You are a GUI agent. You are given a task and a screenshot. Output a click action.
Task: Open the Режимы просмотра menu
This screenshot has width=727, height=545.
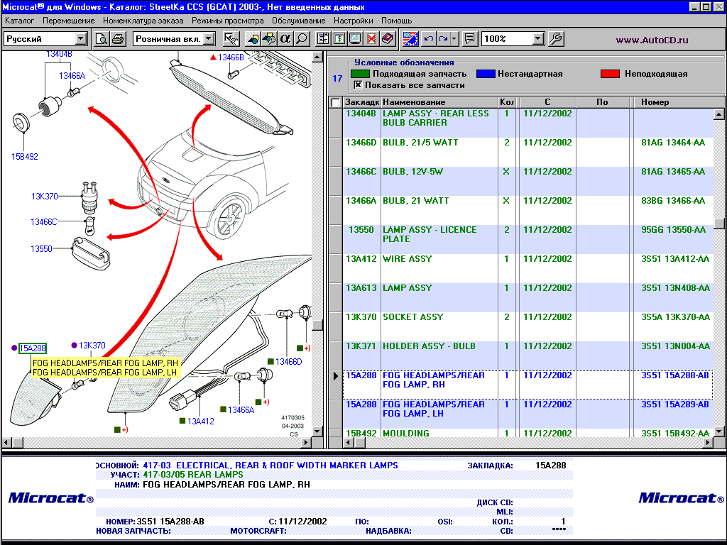(228, 21)
